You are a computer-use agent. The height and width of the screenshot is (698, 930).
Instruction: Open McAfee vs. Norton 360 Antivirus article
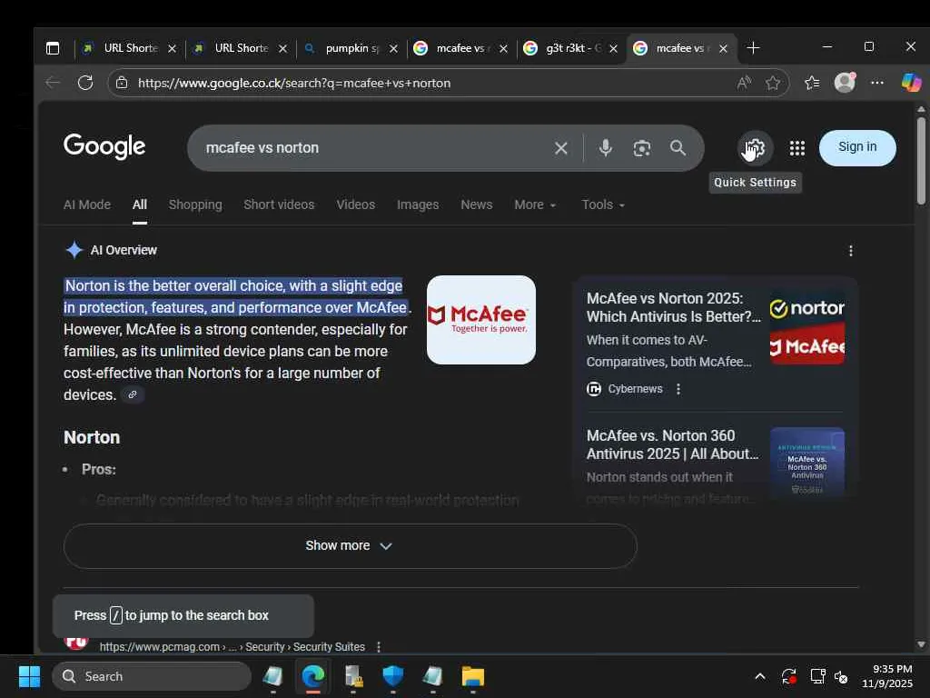point(672,444)
